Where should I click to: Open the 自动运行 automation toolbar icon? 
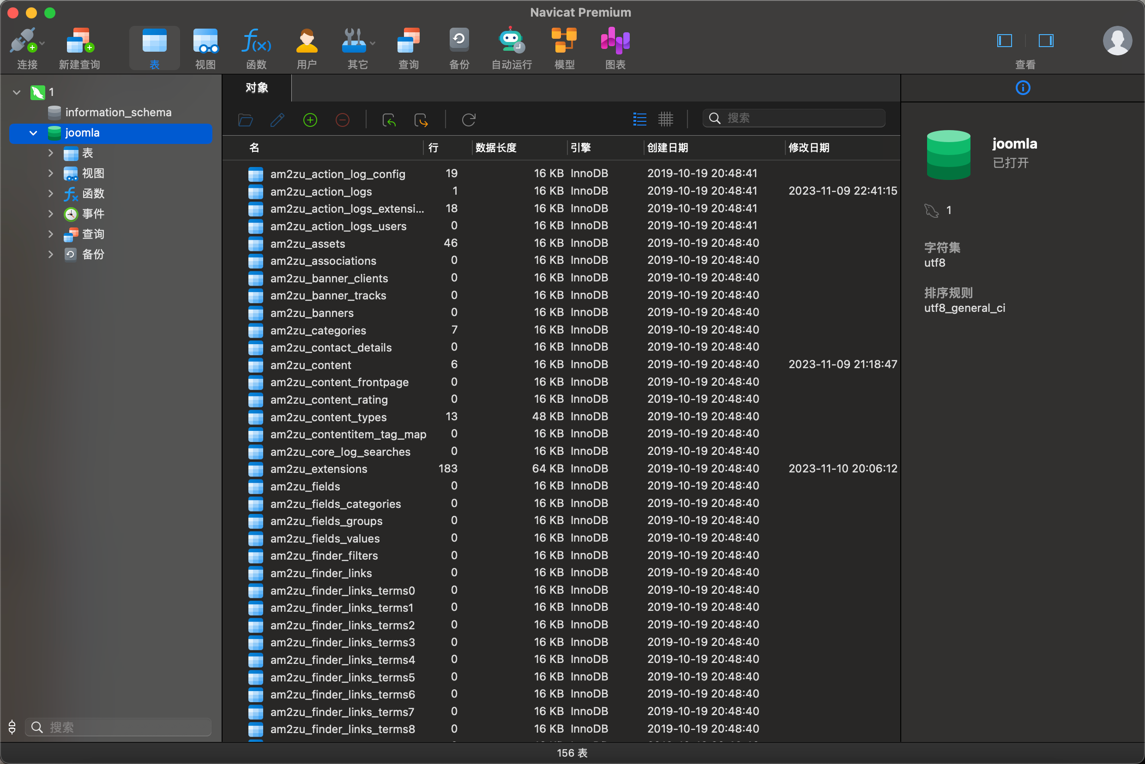511,41
